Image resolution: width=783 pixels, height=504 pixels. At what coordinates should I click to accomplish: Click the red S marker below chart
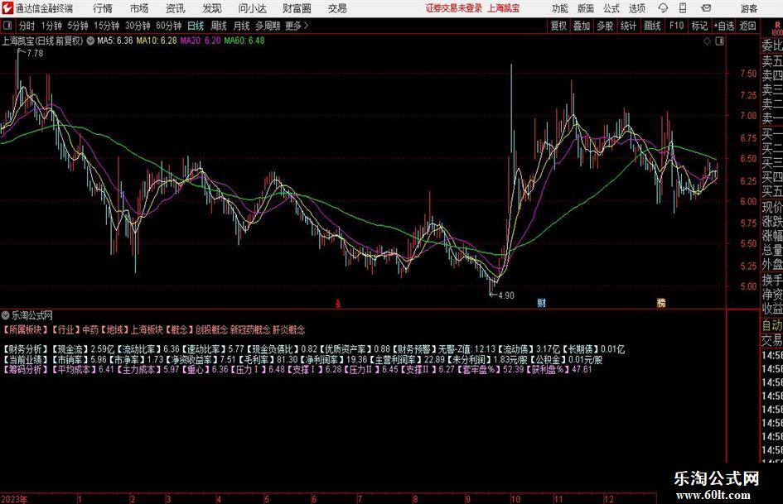click(x=338, y=303)
